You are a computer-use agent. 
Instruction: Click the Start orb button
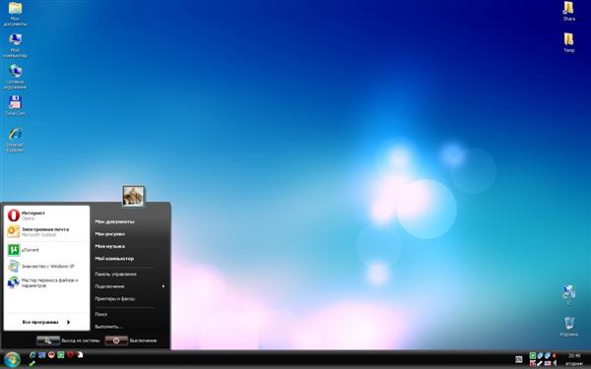coord(12,360)
